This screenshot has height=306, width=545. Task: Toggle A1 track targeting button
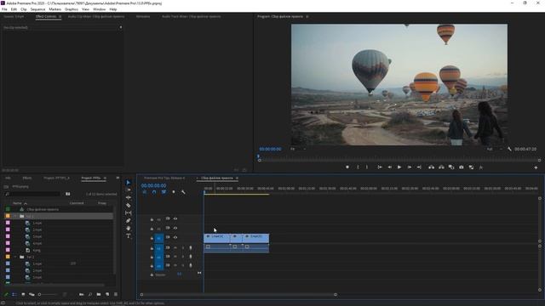159,248
